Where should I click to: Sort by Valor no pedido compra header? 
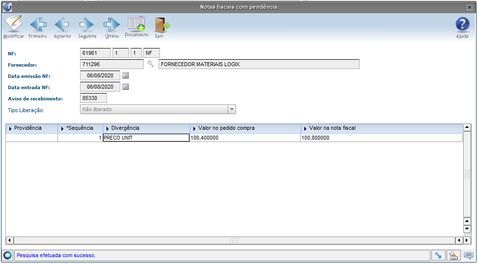245,128
